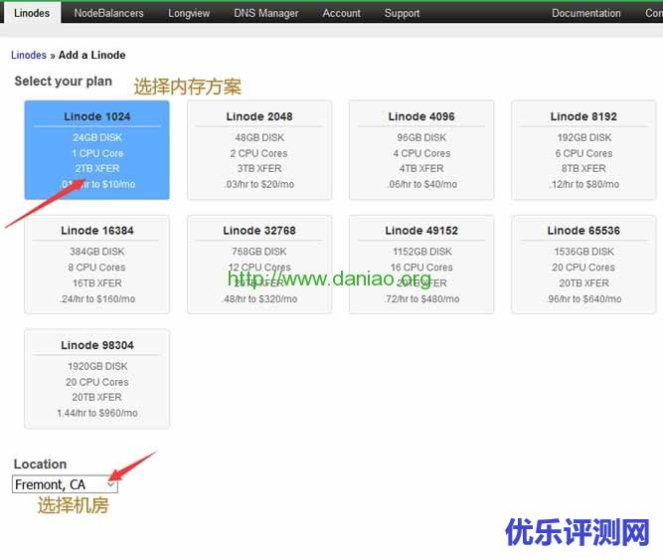Choose the Linode 32768 plan
The image size is (663, 559).
(259, 265)
